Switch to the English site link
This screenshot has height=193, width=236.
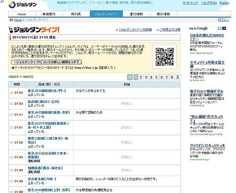(224, 3)
